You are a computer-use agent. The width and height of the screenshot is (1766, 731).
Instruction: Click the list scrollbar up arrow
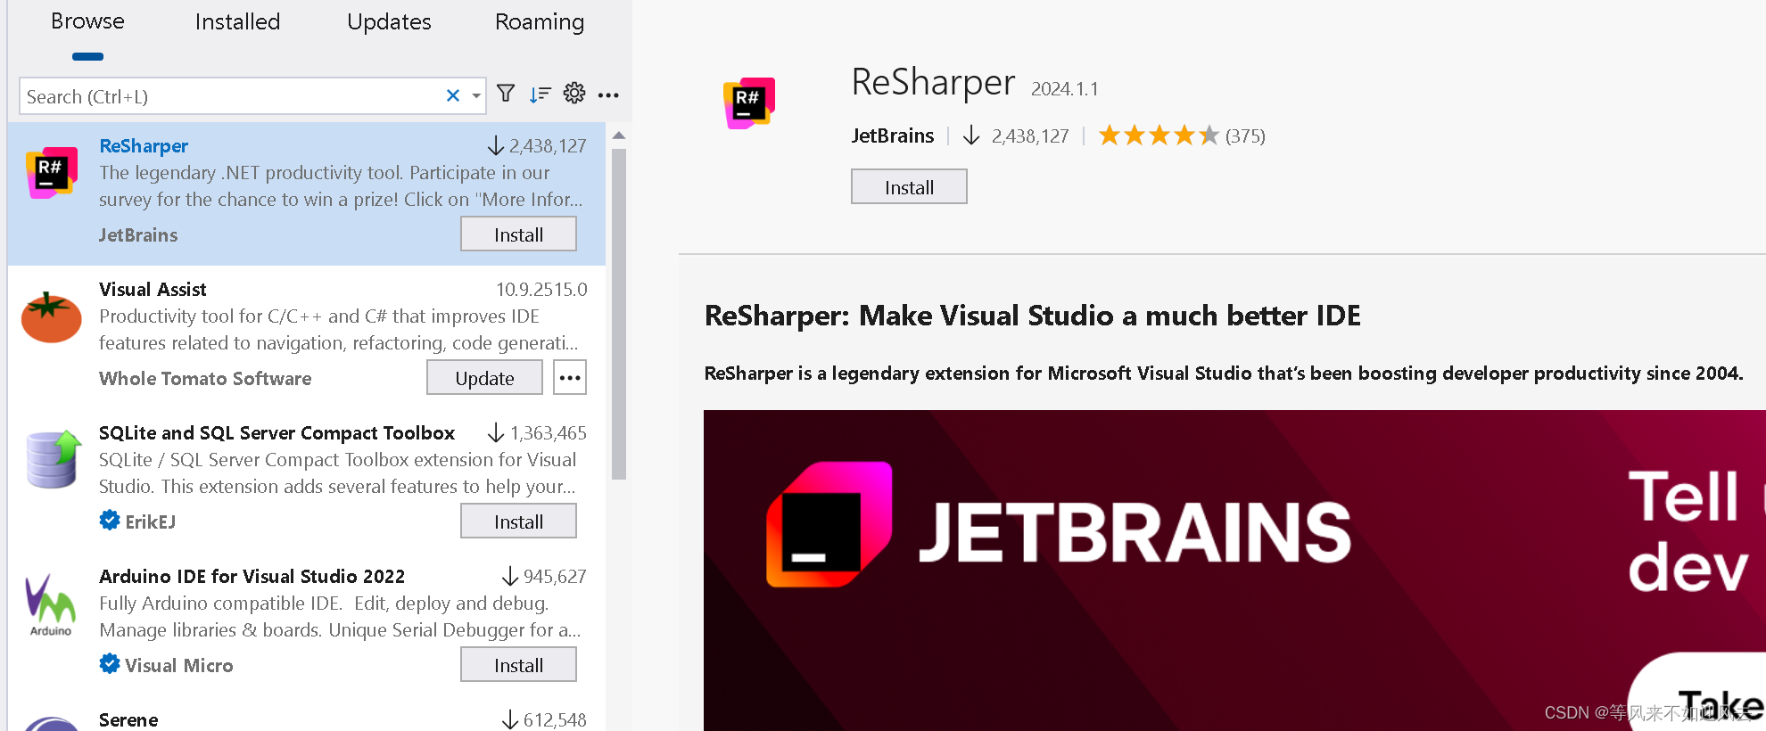[619, 136]
